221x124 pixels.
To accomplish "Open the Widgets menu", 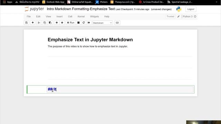I will (94, 17).
